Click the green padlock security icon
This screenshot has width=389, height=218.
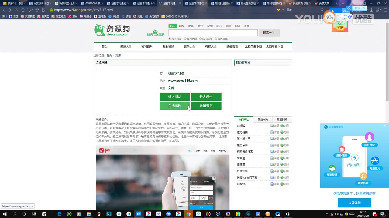click(x=51, y=10)
